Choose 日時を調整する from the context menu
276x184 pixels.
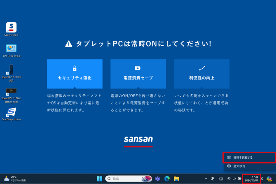click(x=249, y=158)
